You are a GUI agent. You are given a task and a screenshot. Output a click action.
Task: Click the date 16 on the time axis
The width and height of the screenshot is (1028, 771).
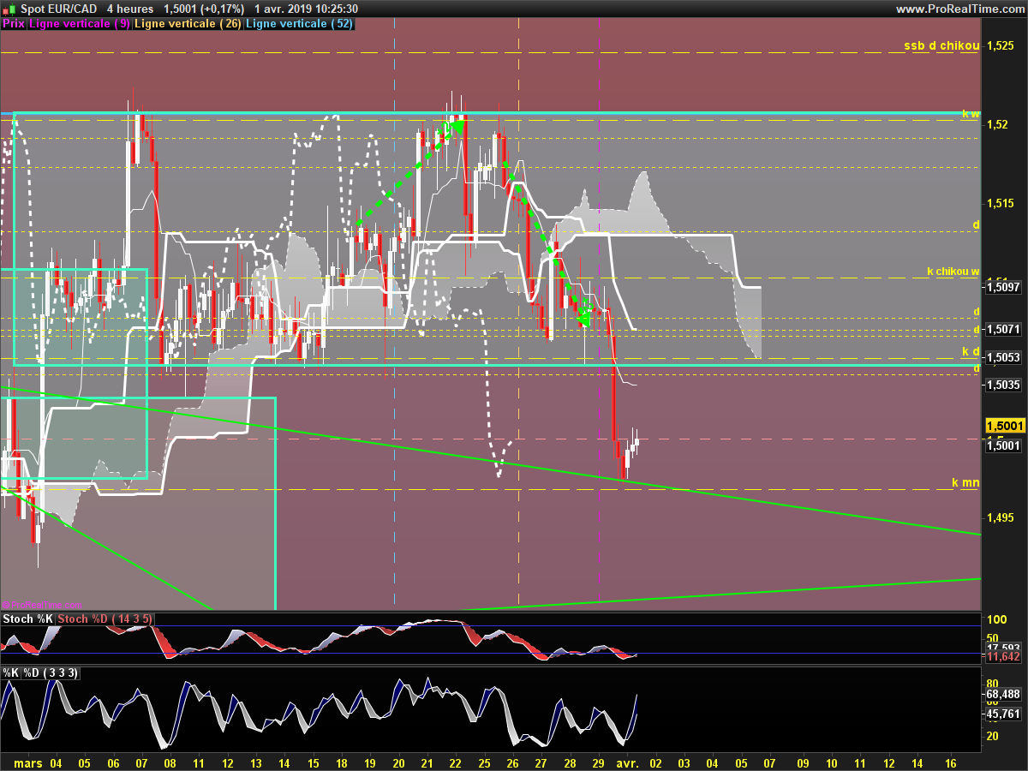click(952, 762)
